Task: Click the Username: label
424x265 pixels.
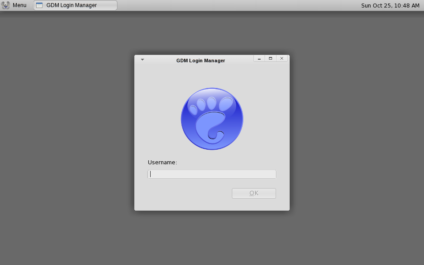Action: tap(162, 163)
